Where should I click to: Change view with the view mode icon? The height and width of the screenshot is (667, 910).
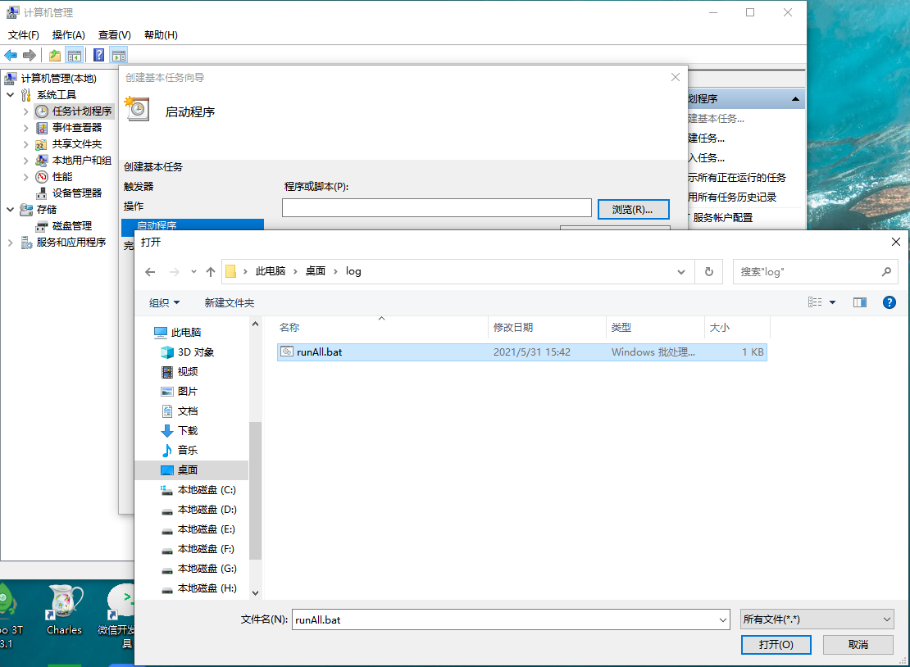[815, 302]
